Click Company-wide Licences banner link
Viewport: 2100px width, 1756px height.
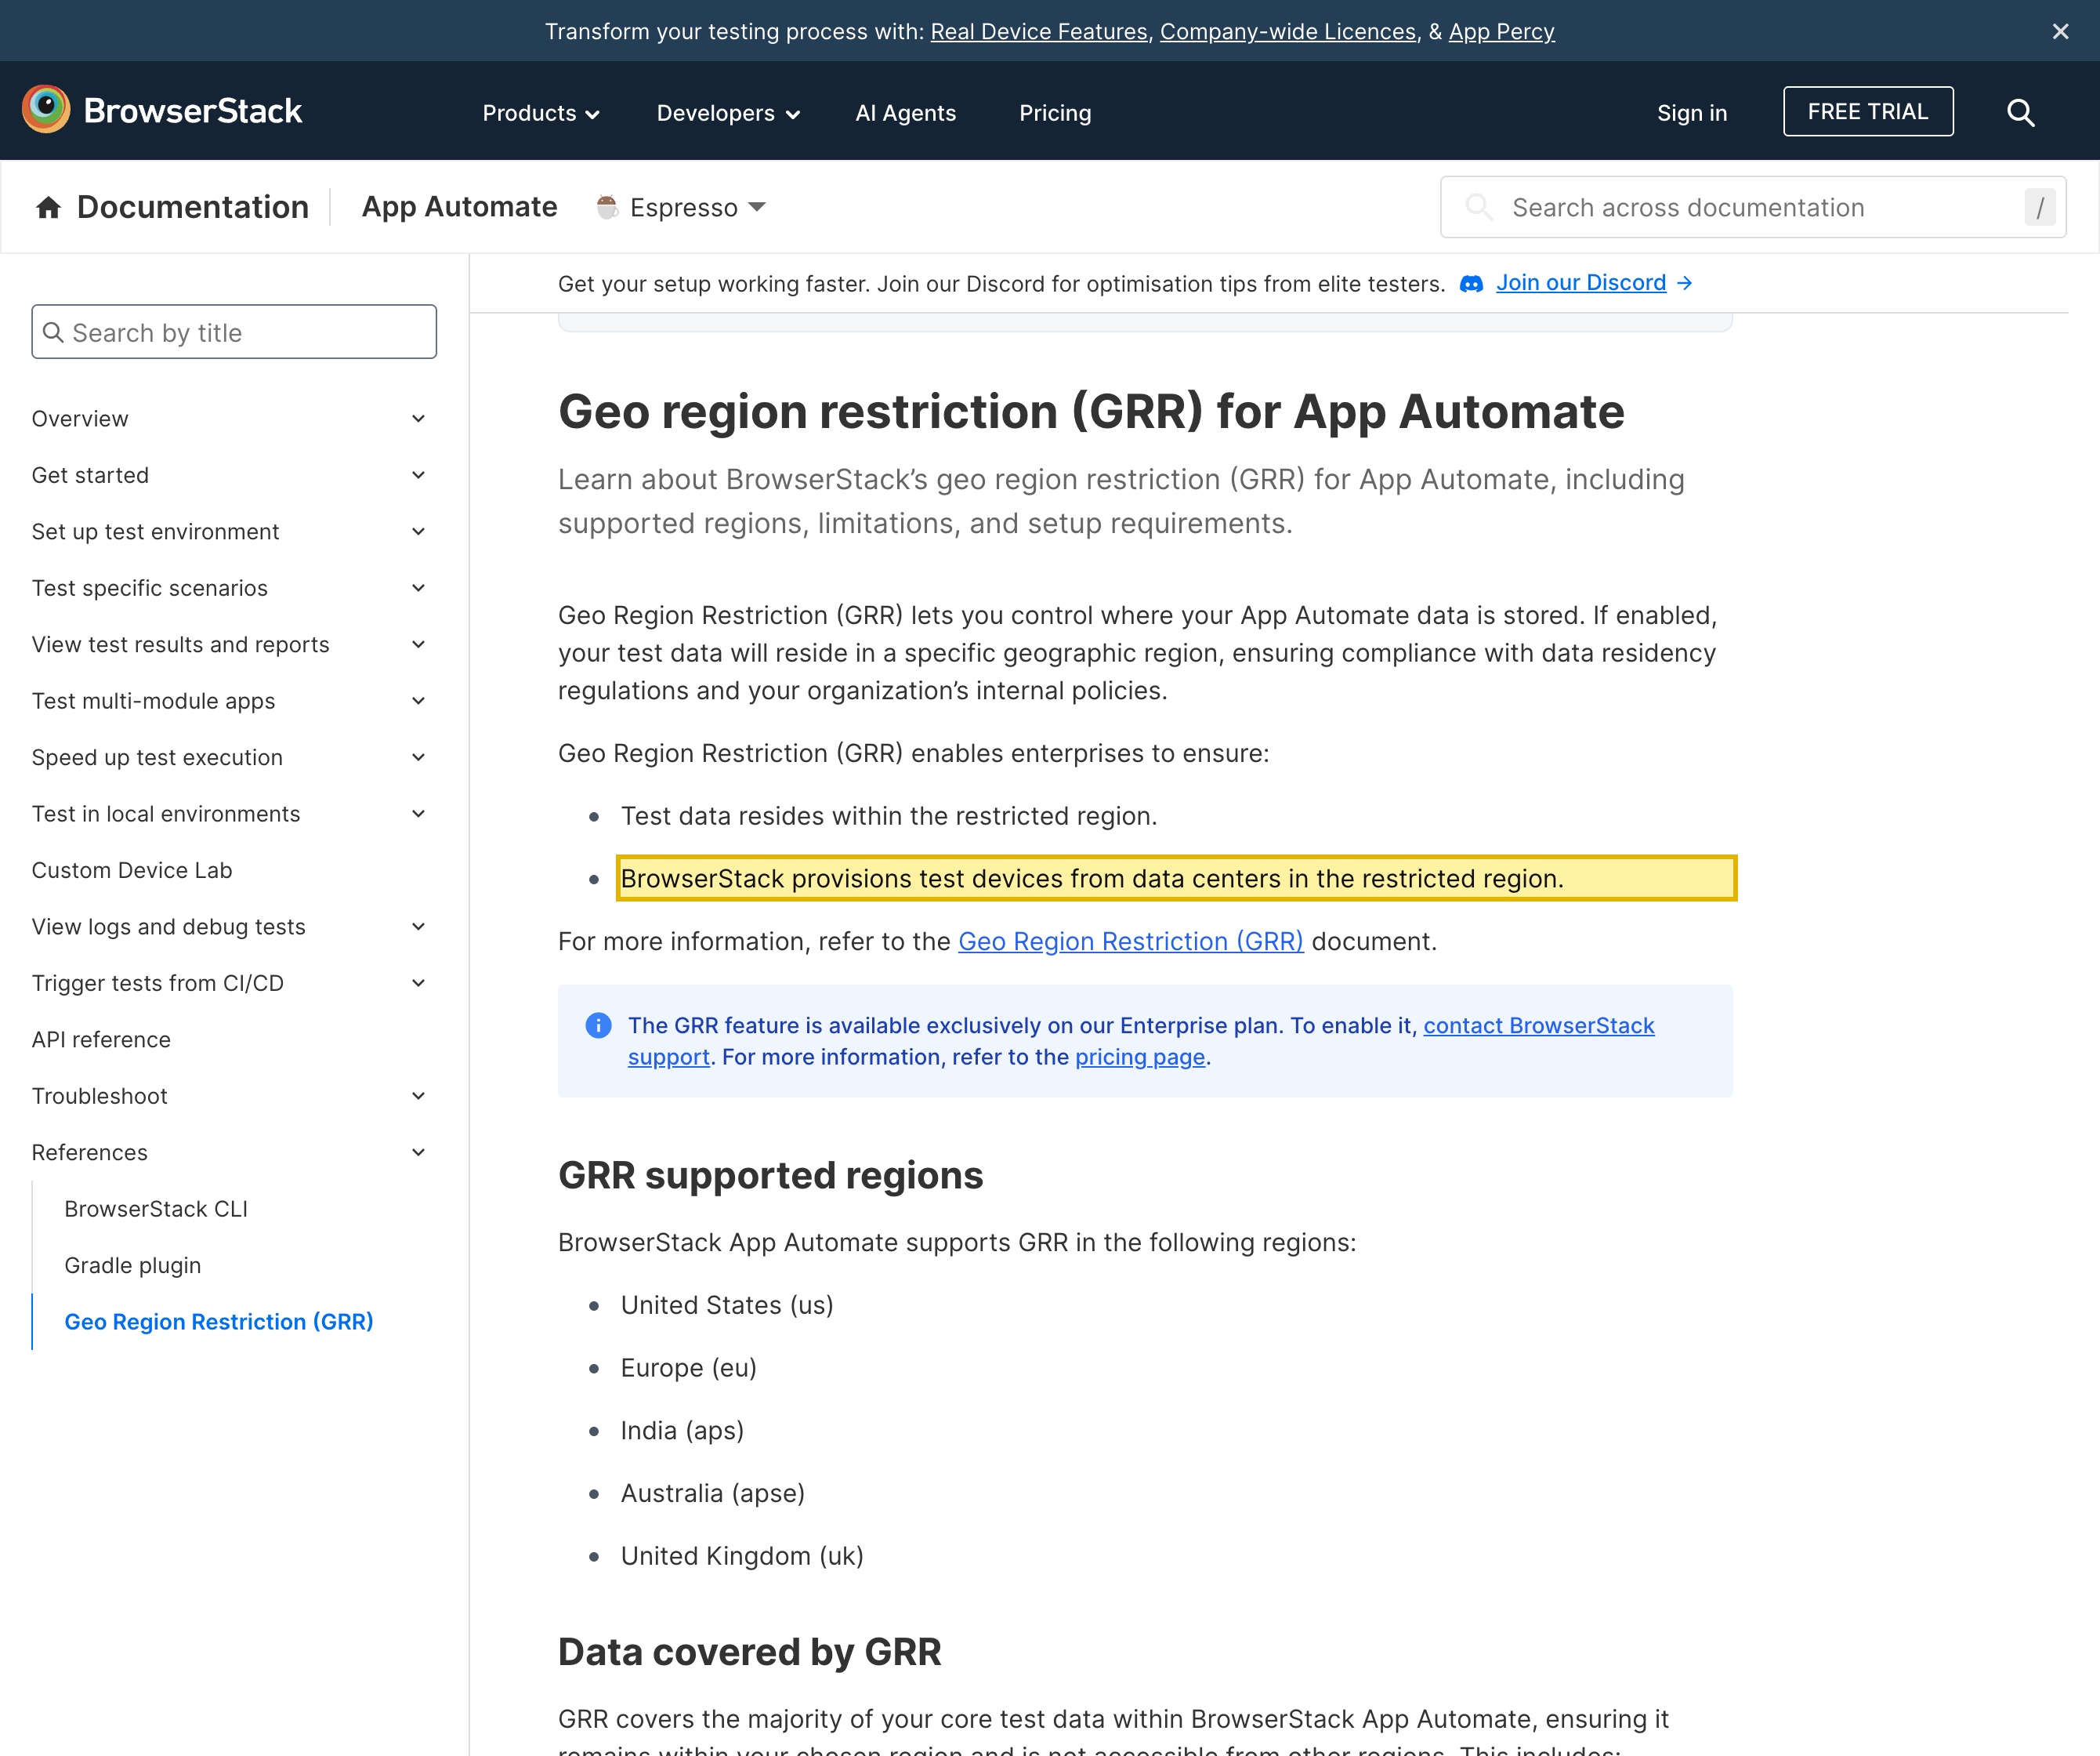coord(1288,31)
